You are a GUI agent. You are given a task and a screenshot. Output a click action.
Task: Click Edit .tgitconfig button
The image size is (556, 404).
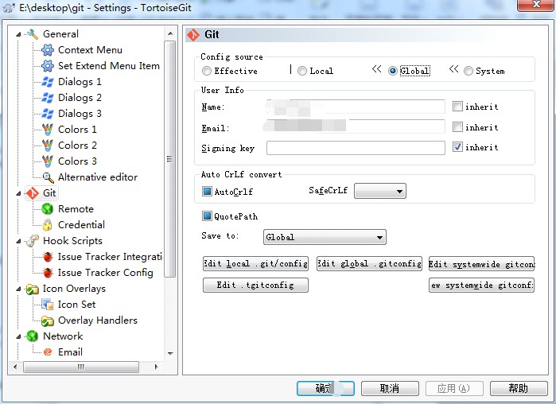(255, 285)
